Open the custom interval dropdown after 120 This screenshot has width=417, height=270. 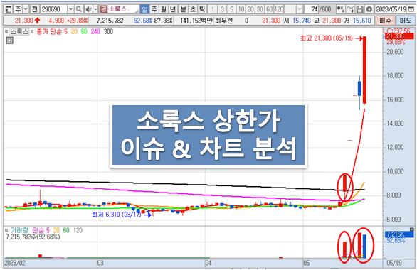[300, 9]
